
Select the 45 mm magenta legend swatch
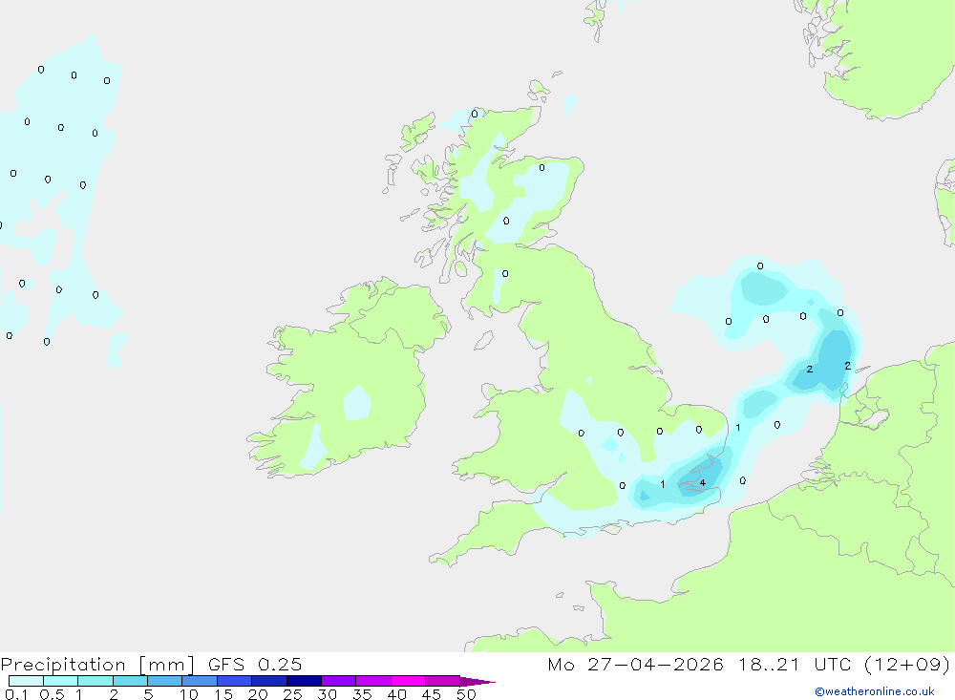click(442, 681)
